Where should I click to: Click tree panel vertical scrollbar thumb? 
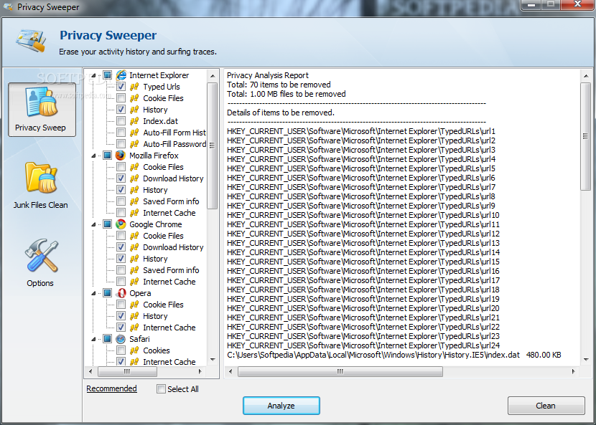213,145
